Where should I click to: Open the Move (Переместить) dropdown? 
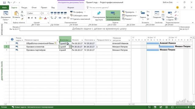pos(130,15)
